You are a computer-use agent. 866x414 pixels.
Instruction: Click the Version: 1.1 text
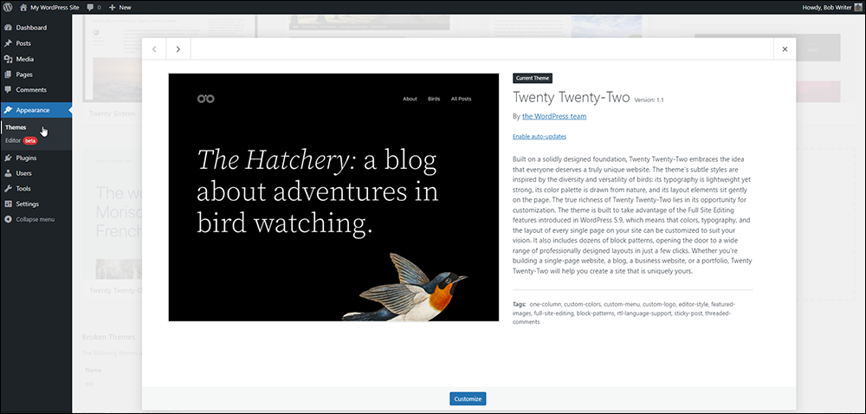pyautogui.click(x=649, y=100)
